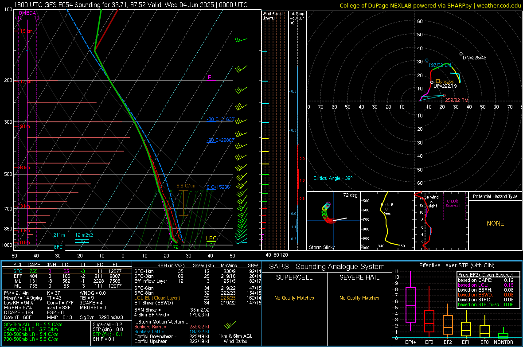Click the based on CAPE: 0.12 legend line
The width and height of the screenshot is (523, 347).
pos(486,280)
